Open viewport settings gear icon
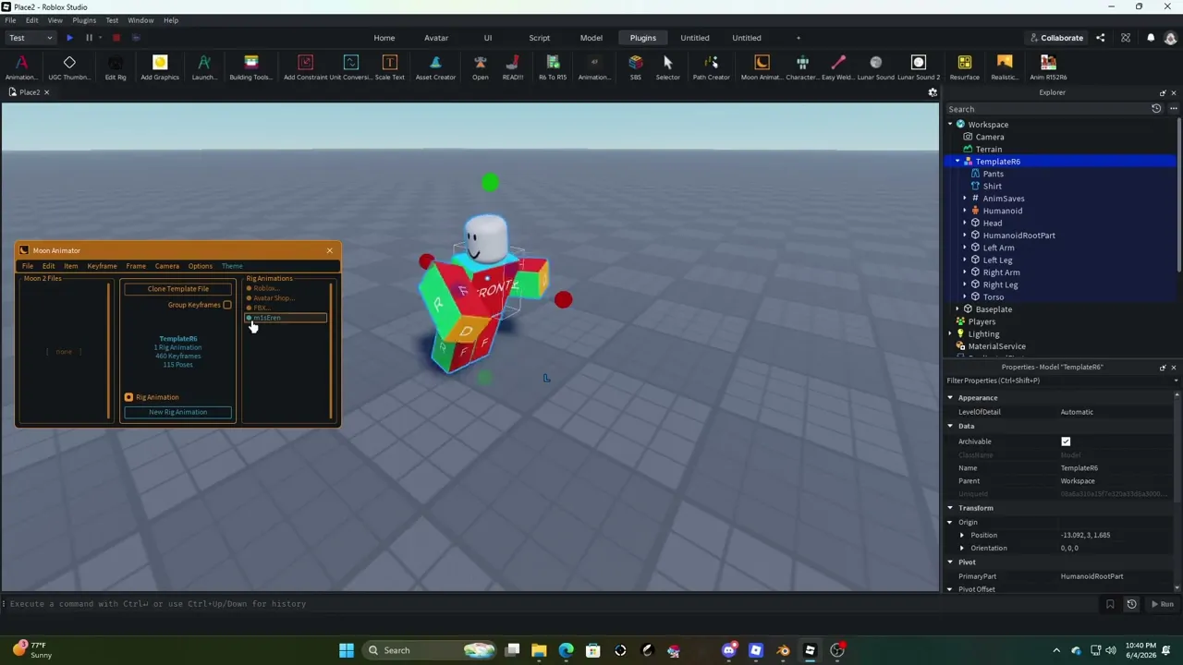 933,92
